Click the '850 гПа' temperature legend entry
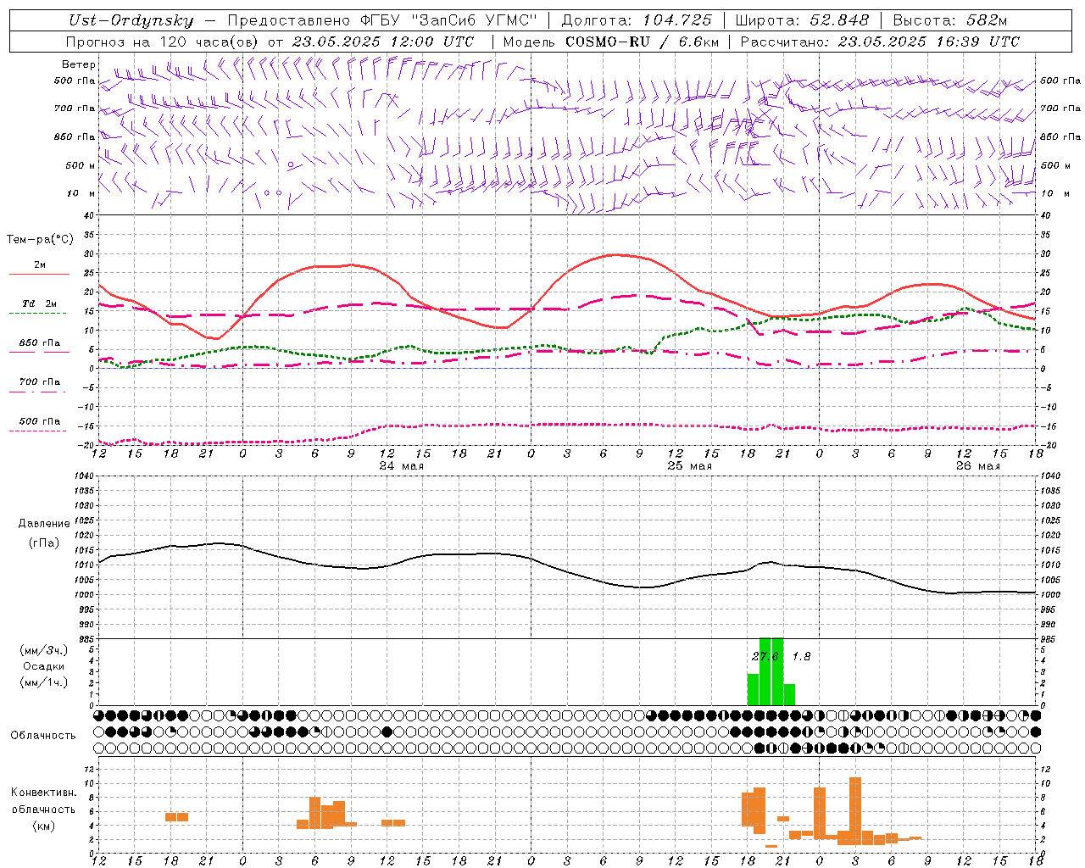 click(x=39, y=343)
